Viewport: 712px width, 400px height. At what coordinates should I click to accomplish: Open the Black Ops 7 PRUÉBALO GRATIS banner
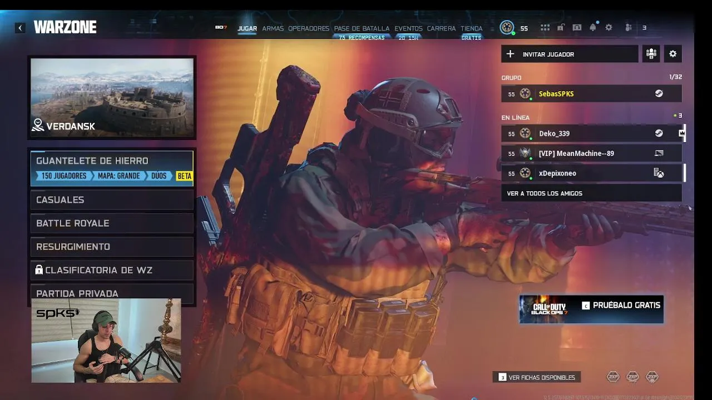[x=591, y=309]
